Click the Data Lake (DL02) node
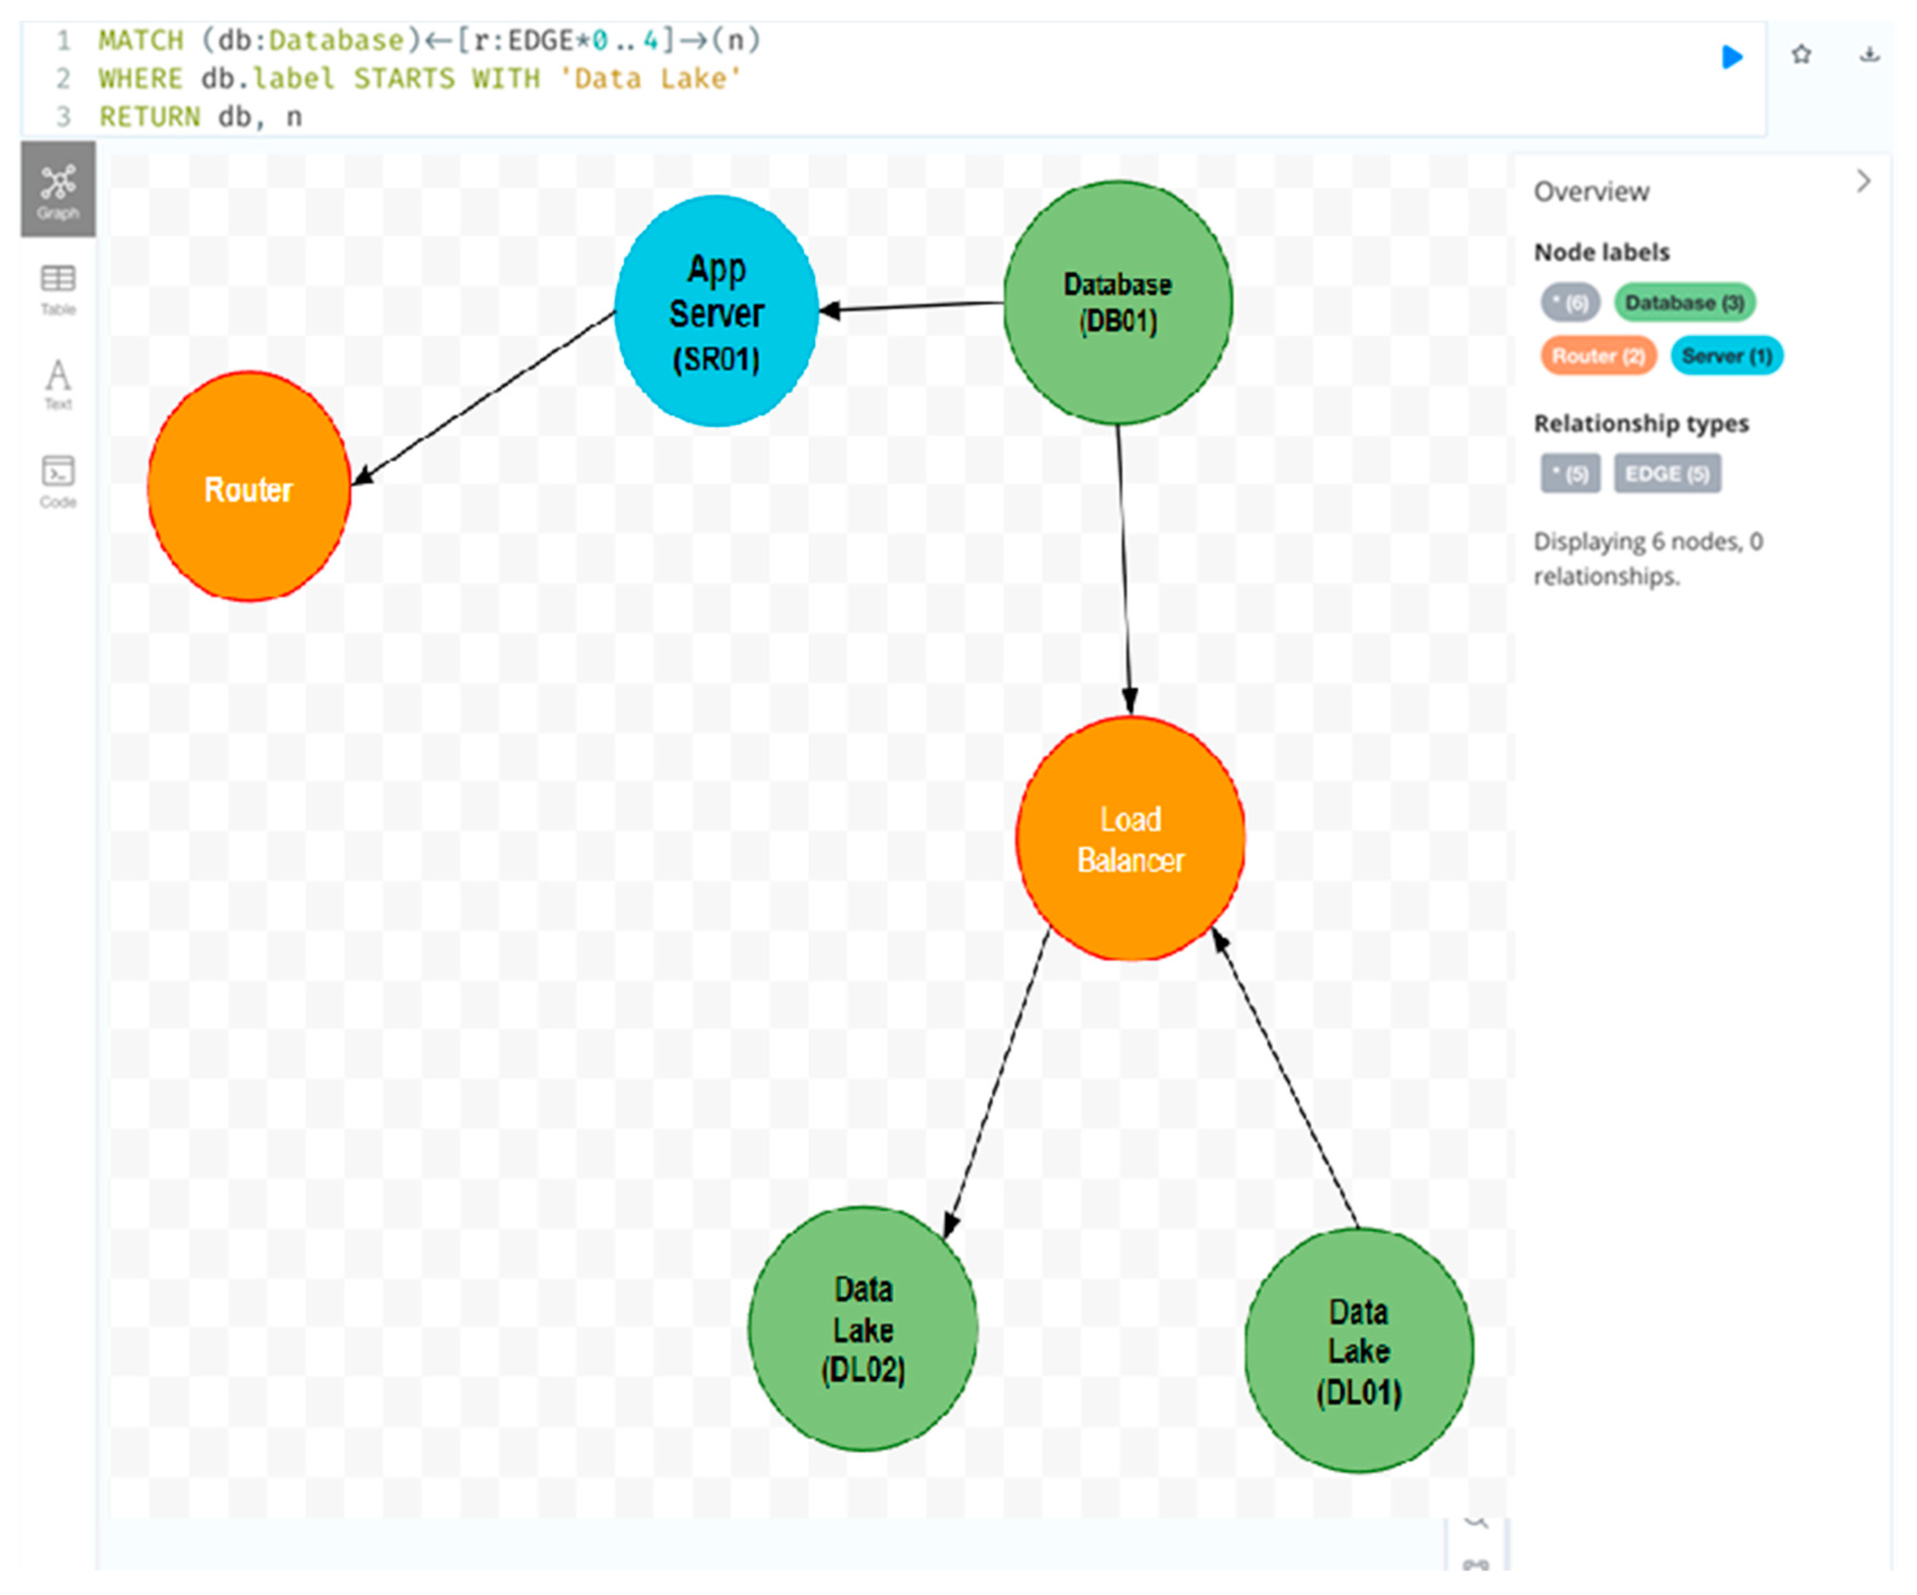This screenshot has width=1917, height=1595. 863,1328
